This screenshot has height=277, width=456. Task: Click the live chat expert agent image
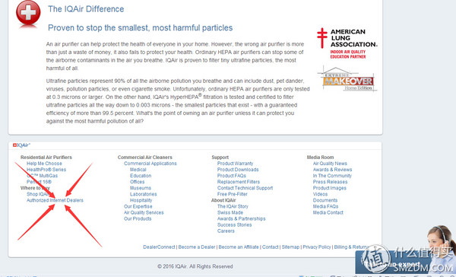tap(440, 246)
